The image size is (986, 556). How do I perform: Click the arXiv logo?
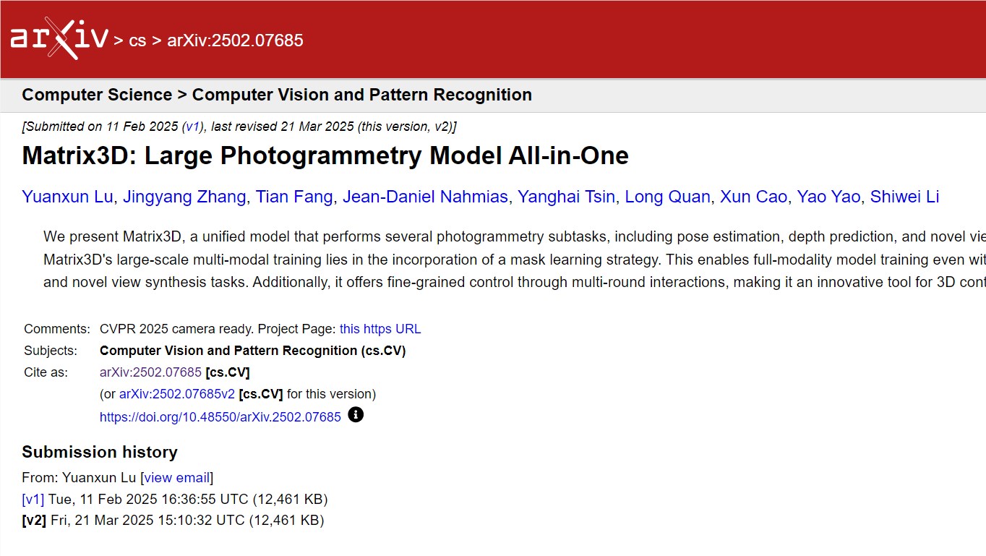point(59,38)
